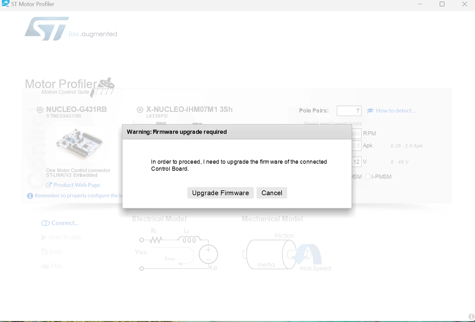Click the Pole Pairs input field
This screenshot has height=322, width=475.
(x=349, y=111)
